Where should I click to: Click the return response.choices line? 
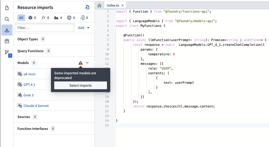click(174, 106)
